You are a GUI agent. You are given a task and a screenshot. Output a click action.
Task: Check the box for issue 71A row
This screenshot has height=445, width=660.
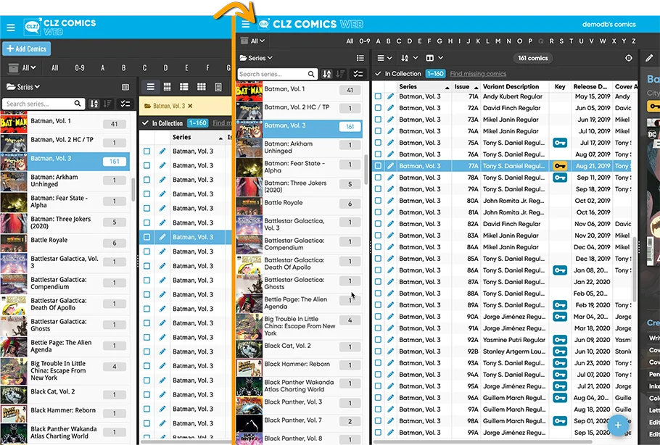tap(378, 96)
